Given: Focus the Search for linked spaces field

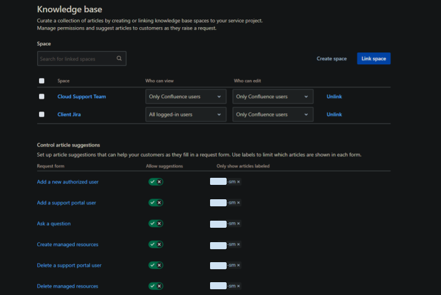Looking at the screenshot, I should (81, 59).
